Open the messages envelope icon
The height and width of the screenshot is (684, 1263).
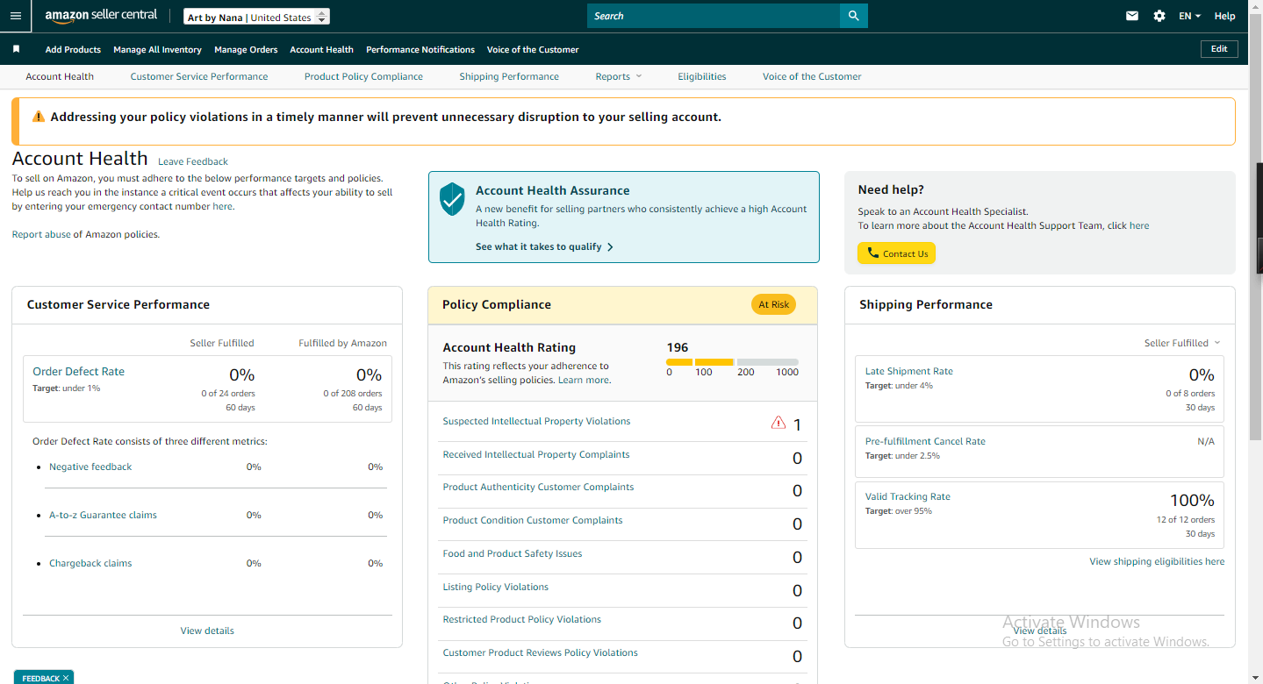click(1132, 16)
